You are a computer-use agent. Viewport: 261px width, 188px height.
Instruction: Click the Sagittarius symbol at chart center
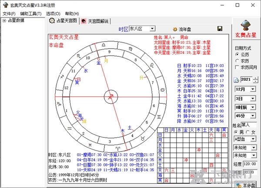pos(110,97)
